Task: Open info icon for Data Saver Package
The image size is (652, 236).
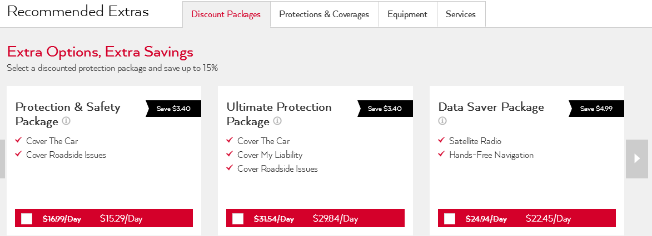Action: pyautogui.click(x=442, y=121)
